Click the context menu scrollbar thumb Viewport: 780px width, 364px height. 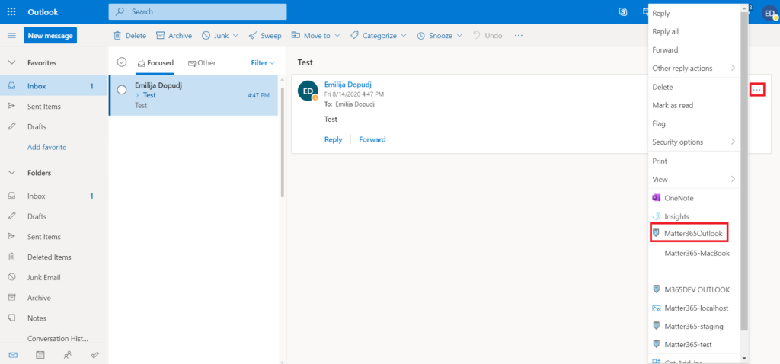click(x=743, y=171)
